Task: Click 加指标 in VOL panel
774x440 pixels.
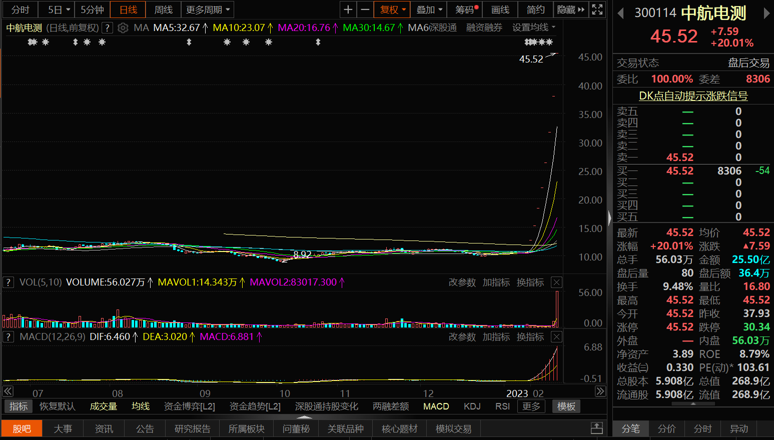Action: click(x=496, y=282)
